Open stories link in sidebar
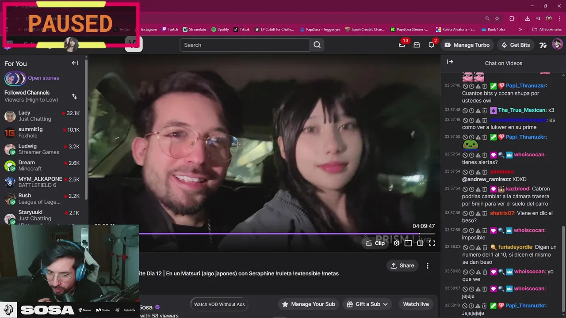 [43, 78]
